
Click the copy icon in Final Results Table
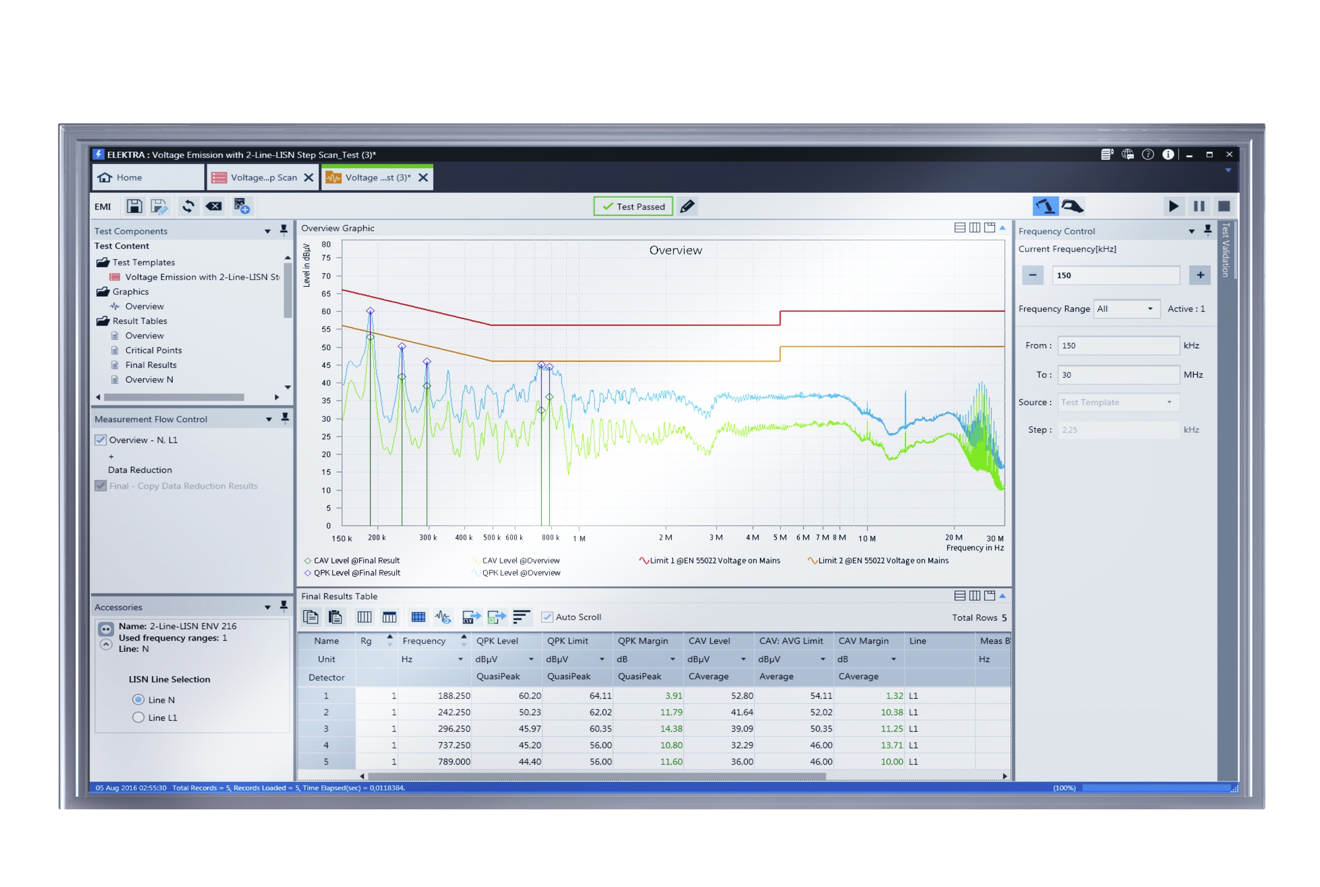(311, 617)
